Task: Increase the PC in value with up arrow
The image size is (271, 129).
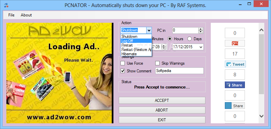Action: coord(201,29)
